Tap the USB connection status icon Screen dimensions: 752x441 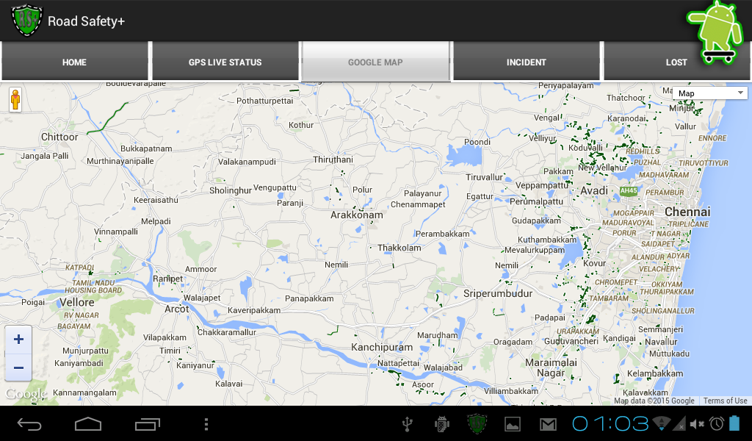tap(407, 423)
